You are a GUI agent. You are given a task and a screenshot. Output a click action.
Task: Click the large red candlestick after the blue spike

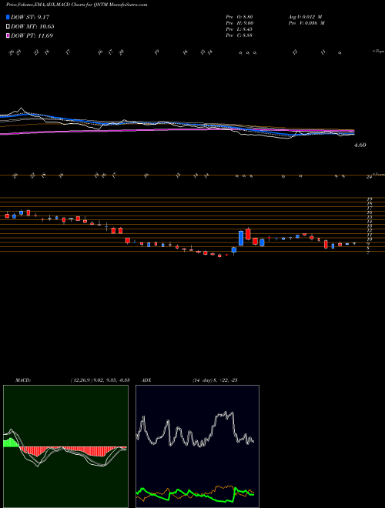pyautogui.click(x=248, y=234)
